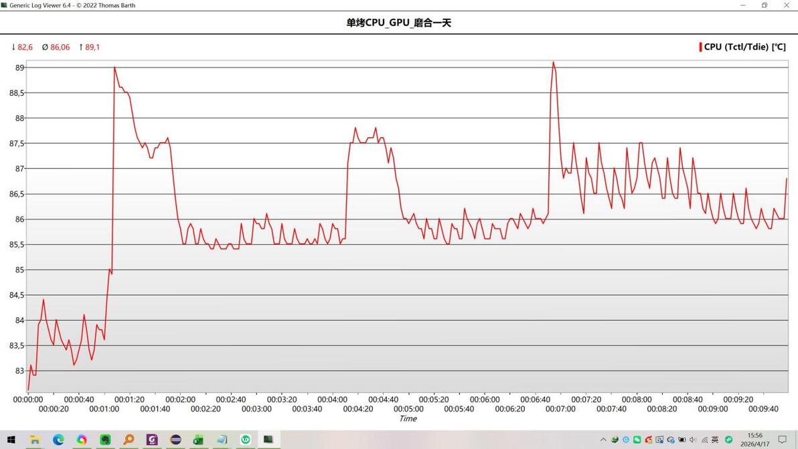The height and width of the screenshot is (449, 798).
Task: Launch Microsoft Edge from taskbar
Action: pyautogui.click(x=58, y=440)
